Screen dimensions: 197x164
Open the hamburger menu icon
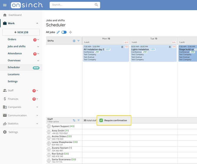(5, 5)
